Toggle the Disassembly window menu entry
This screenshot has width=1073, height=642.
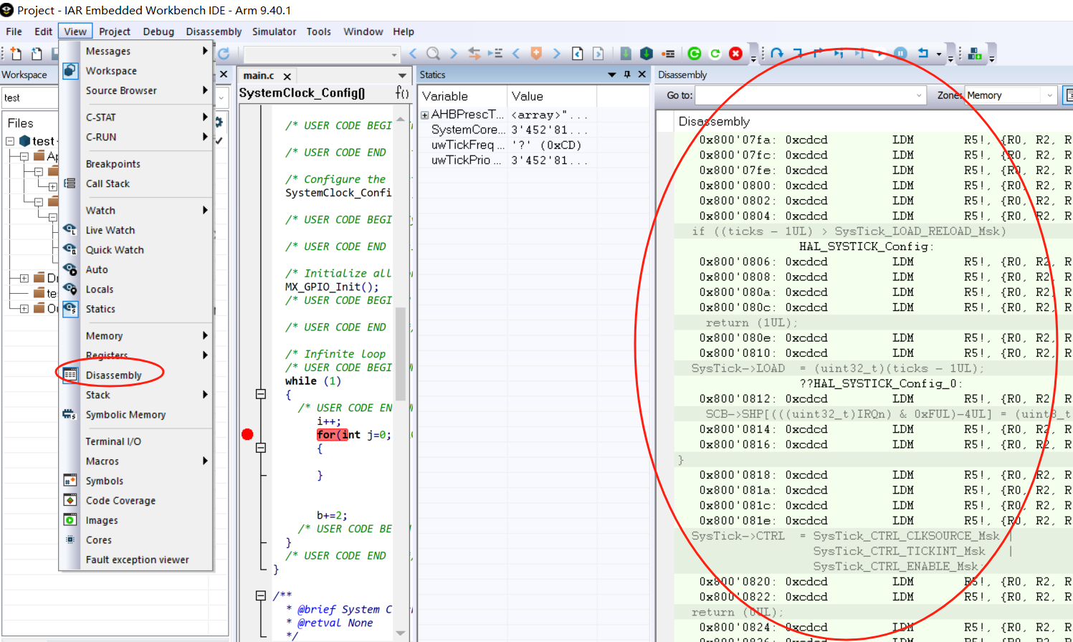point(114,375)
